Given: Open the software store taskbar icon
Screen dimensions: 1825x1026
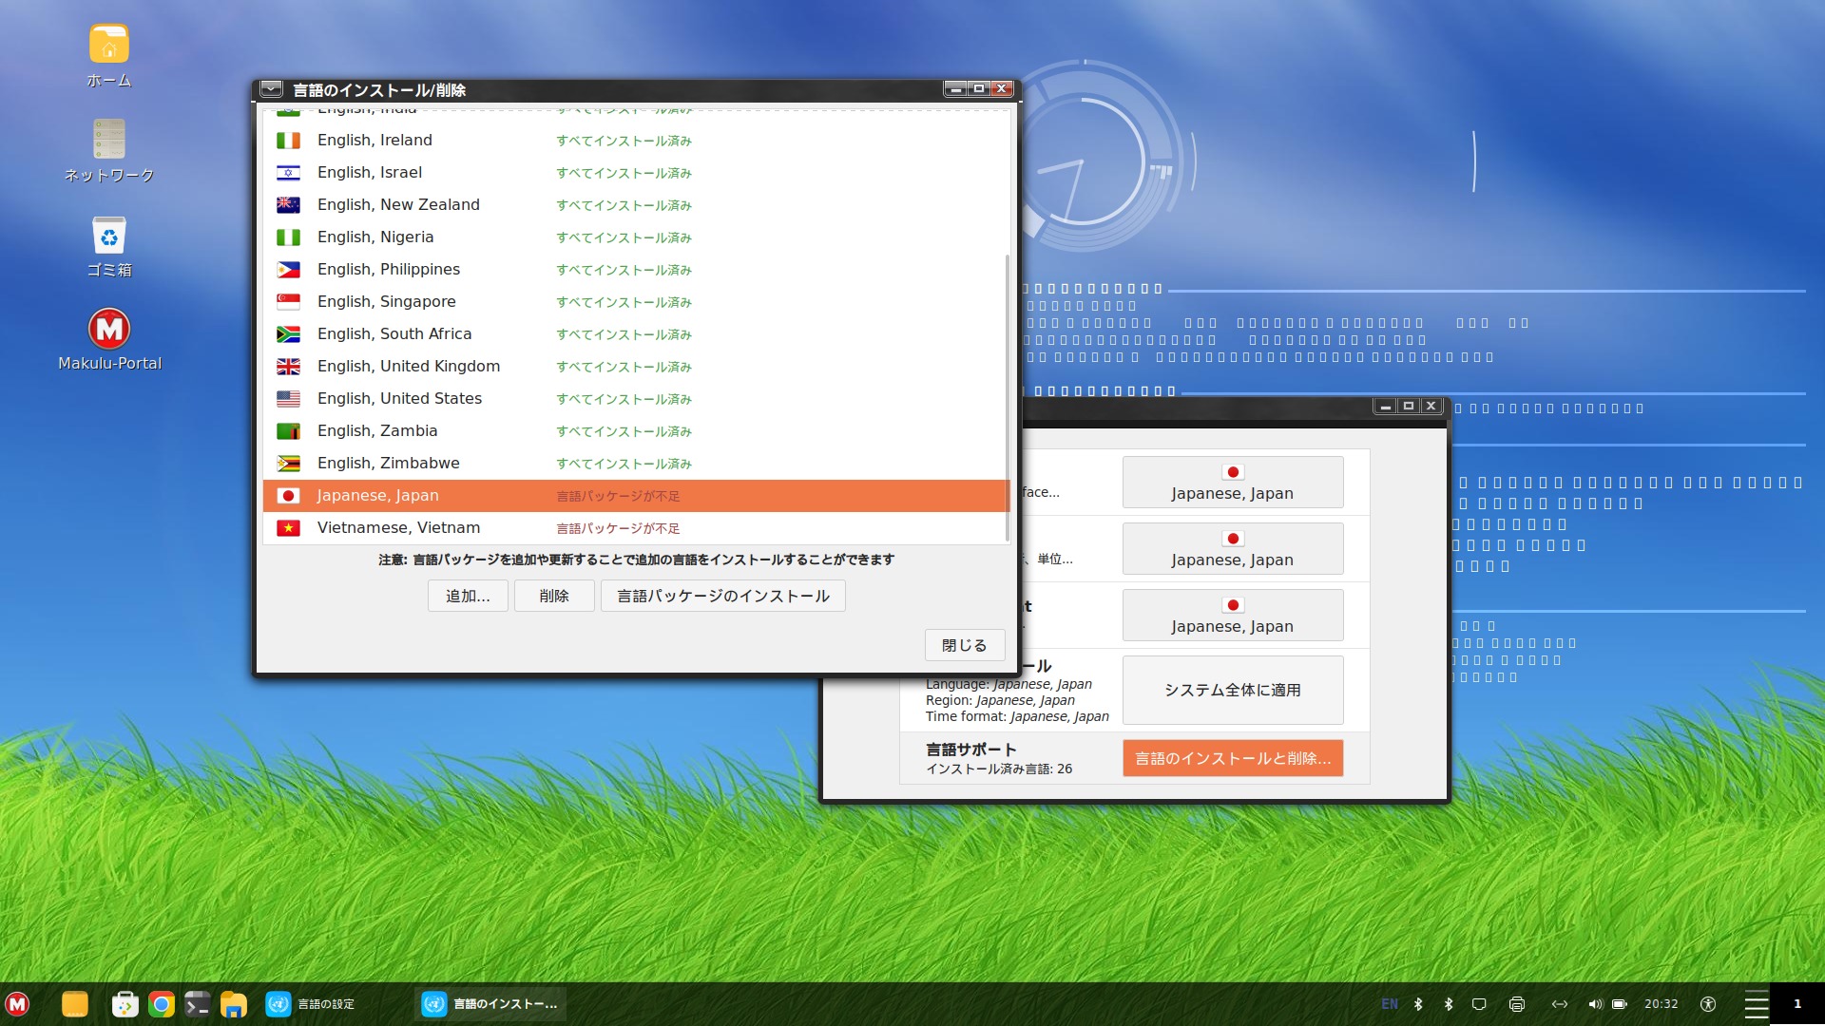Looking at the screenshot, I should [x=125, y=1004].
